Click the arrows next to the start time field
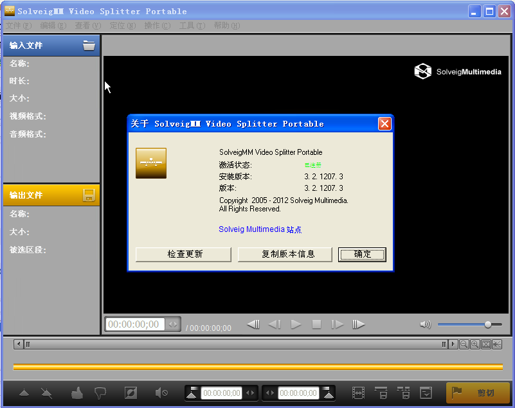Screen dimensions: 515x408 tap(250, 392)
